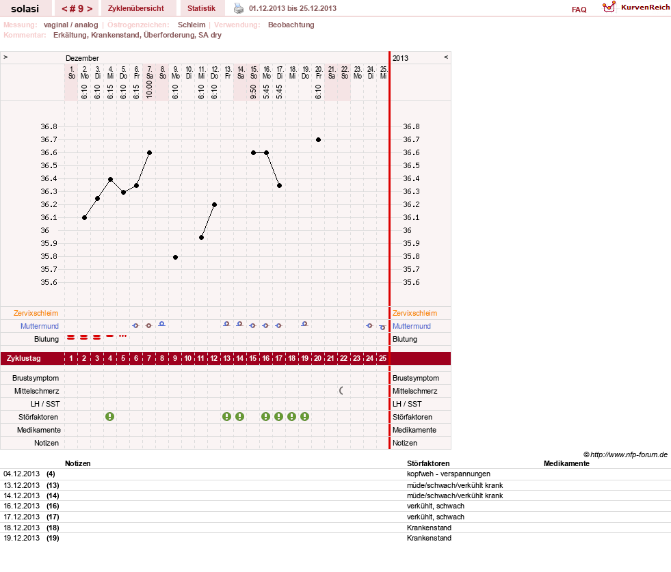The height and width of the screenshot is (572, 671).
Task: Expand chart with the > arrow left of Dezember
Action: (5, 57)
